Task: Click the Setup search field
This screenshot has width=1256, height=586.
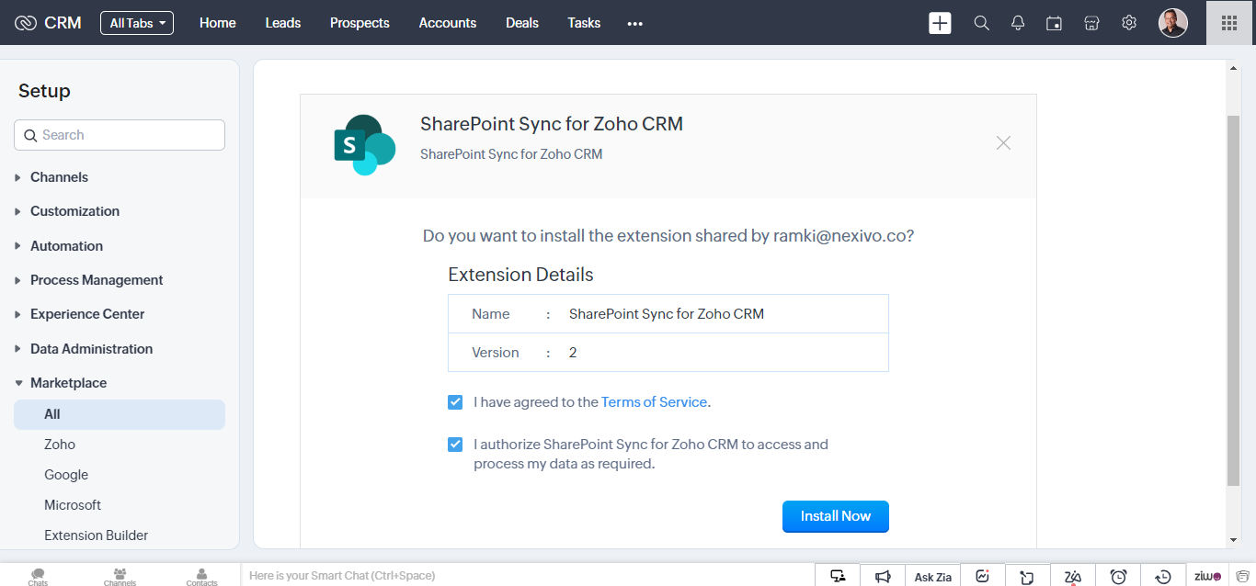Action: (x=120, y=135)
